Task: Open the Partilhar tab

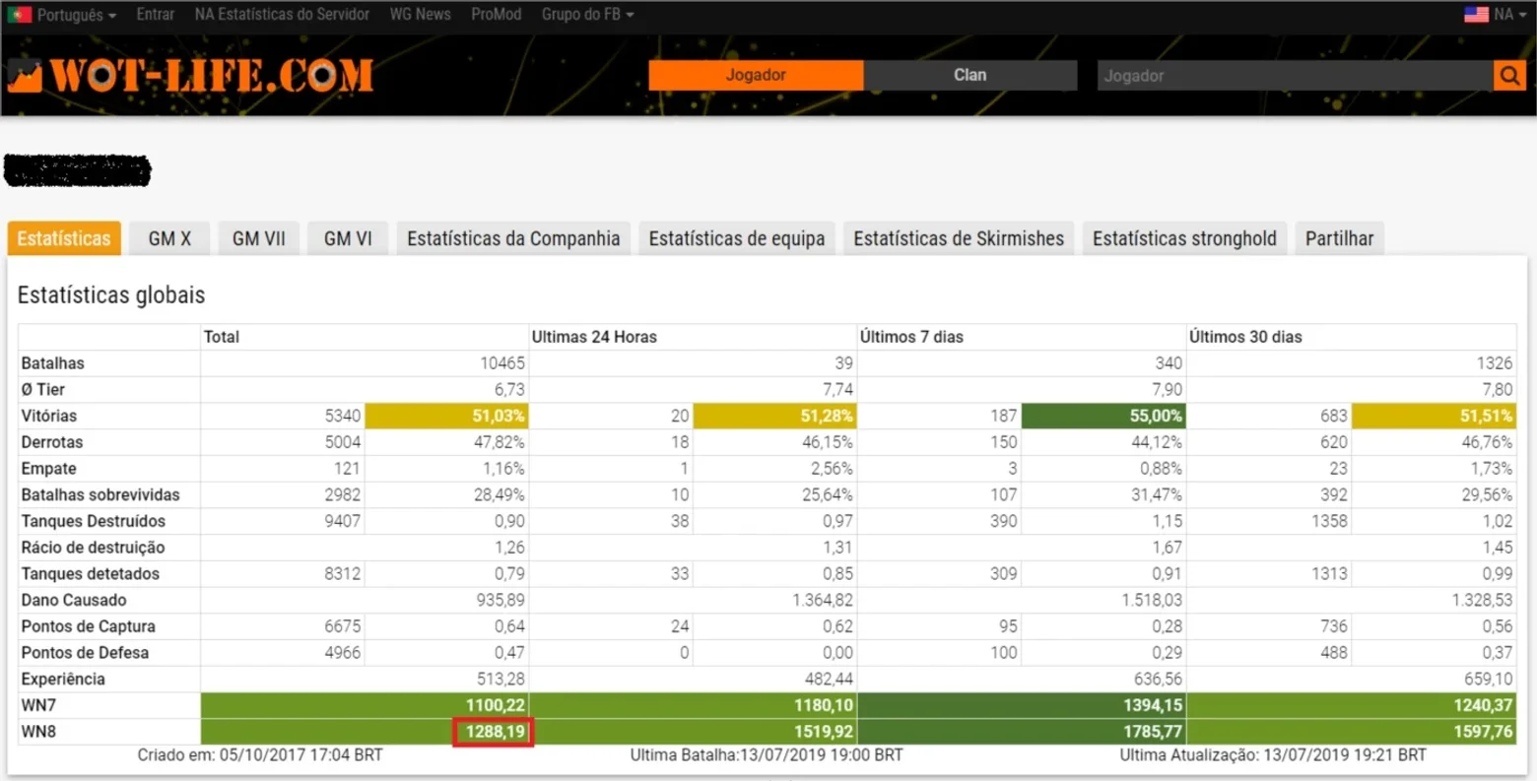Action: point(1339,238)
